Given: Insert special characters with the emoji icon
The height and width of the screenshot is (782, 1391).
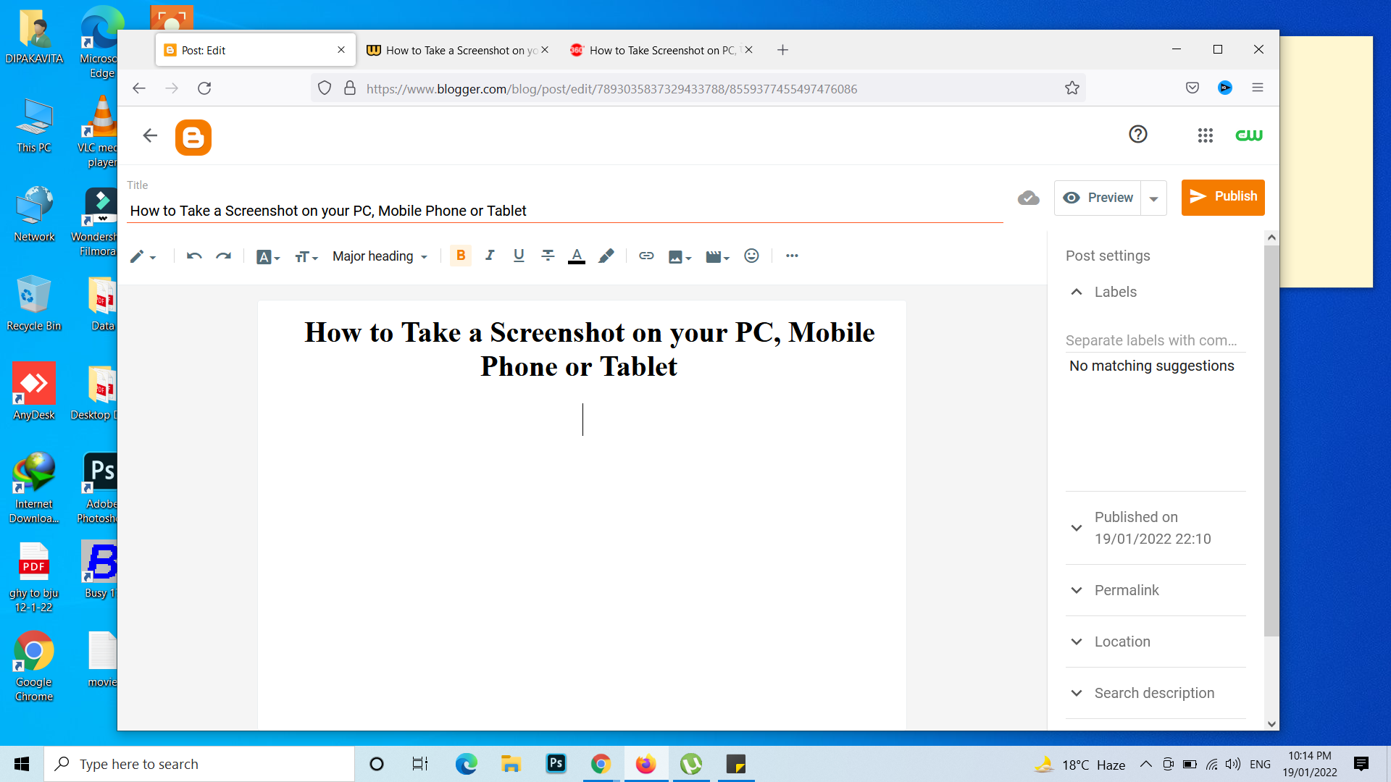Looking at the screenshot, I should point(751,256).
